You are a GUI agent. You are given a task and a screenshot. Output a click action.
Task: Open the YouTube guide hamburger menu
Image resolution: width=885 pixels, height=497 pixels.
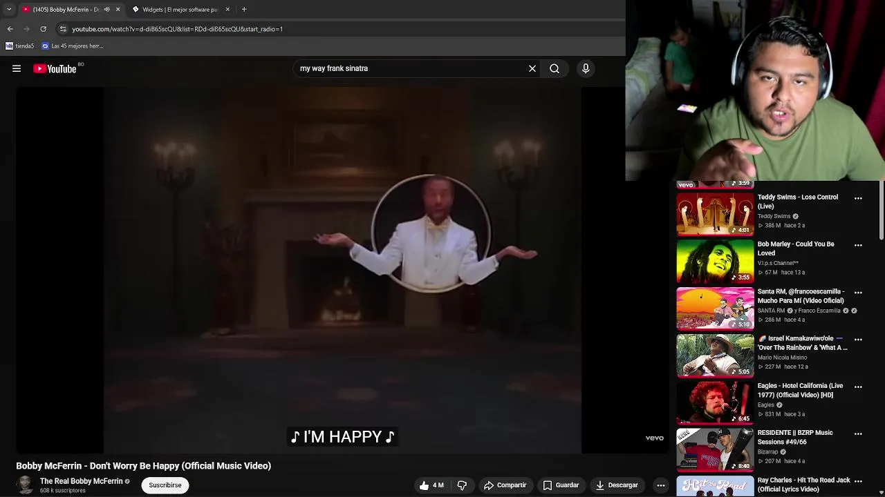click(x=17, y=68)
